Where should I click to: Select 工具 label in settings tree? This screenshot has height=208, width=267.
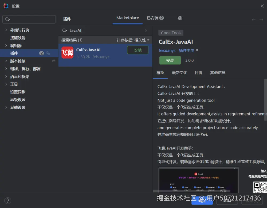pyautogui.click(x=14, y=84)
